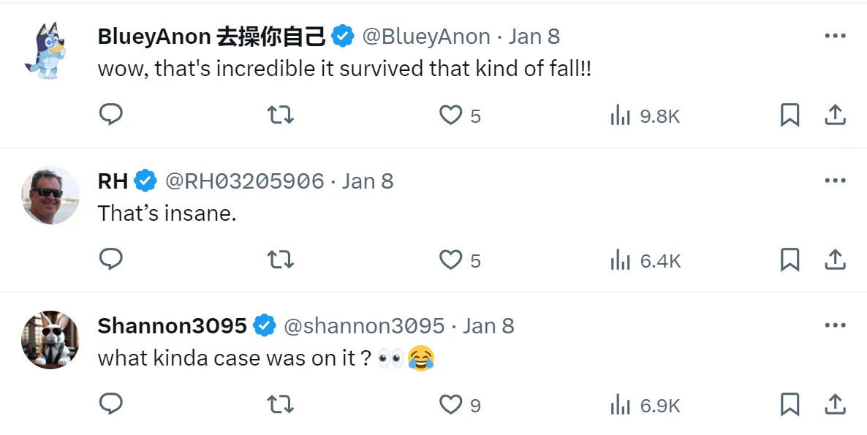Image resolution: width=867 pixels, height=435 pixels.
Task: Open the @BlueyAnon handle link
Action: [426, 37]
